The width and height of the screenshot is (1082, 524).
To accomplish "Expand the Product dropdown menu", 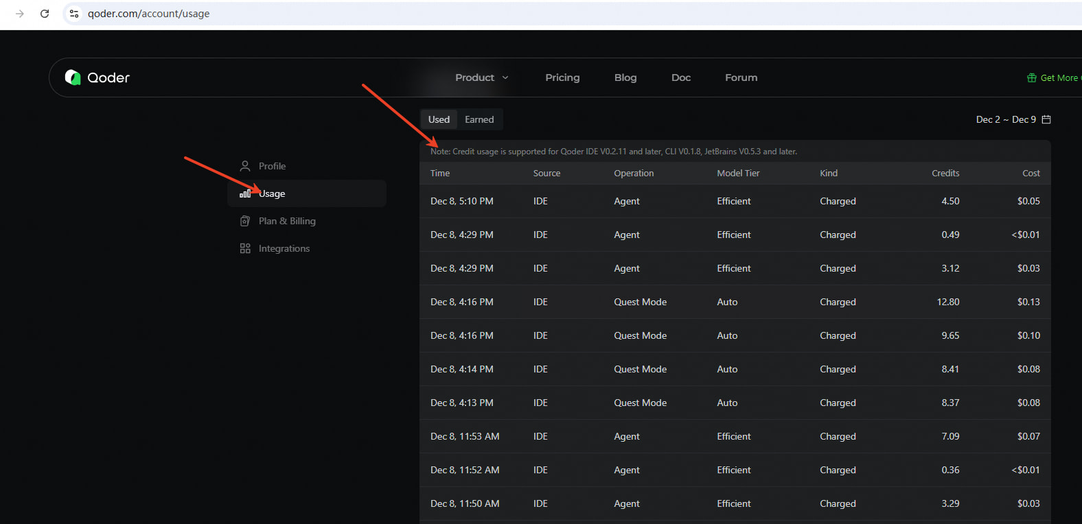I will click(x=482, y=78).
